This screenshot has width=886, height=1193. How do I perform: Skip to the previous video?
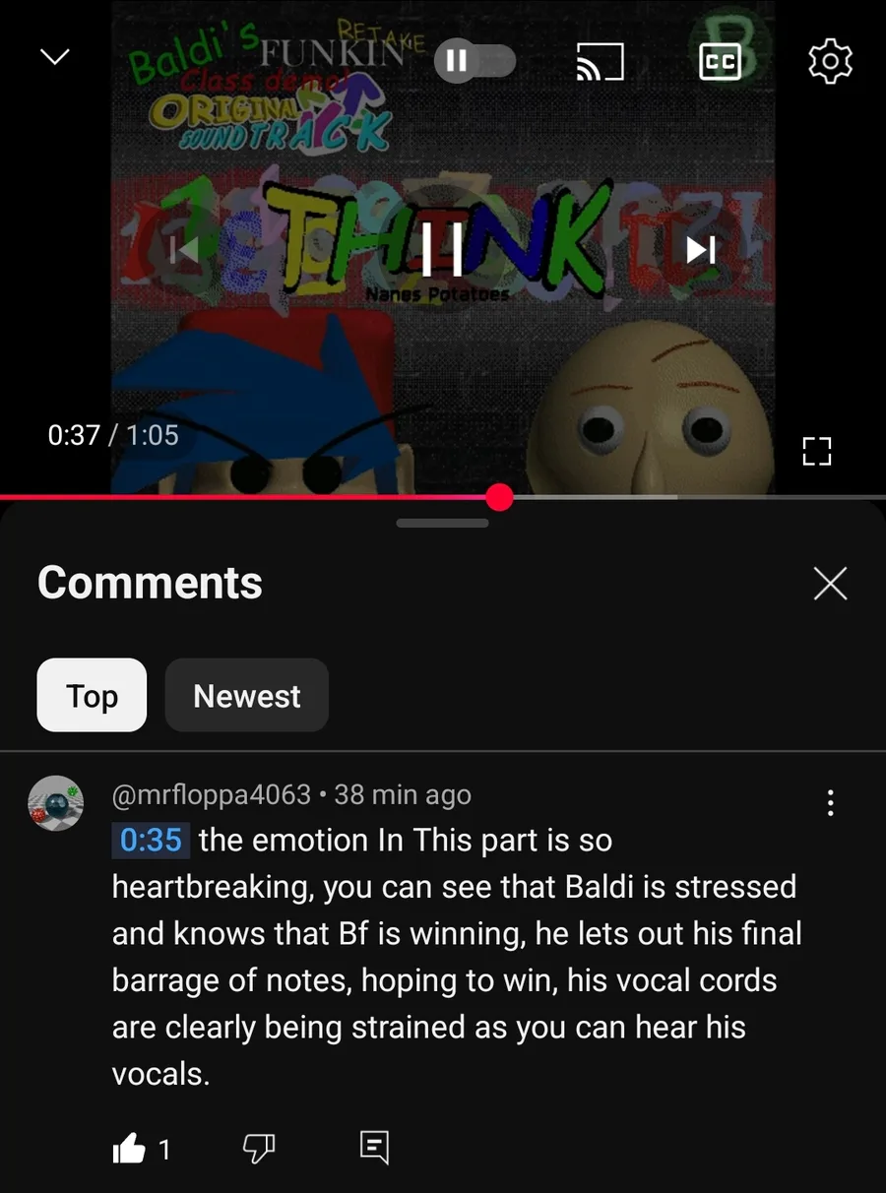(x=184, y=249)
